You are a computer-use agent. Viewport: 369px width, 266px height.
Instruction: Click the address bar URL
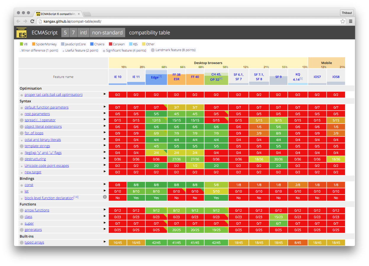click(x=72, y=21)
